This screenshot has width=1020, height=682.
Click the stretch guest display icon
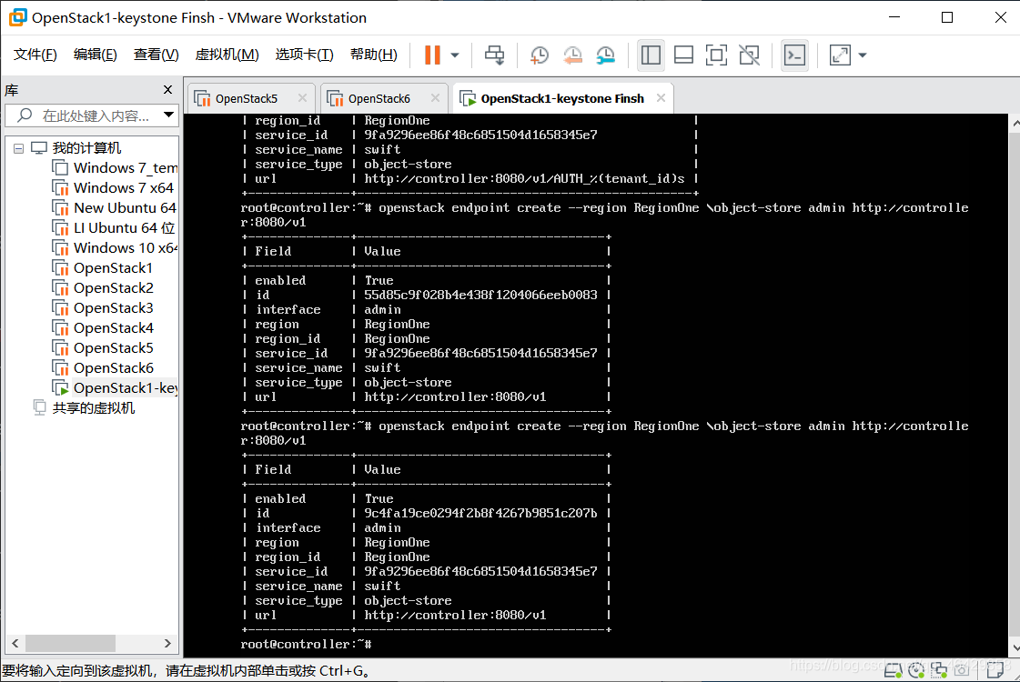840,55
